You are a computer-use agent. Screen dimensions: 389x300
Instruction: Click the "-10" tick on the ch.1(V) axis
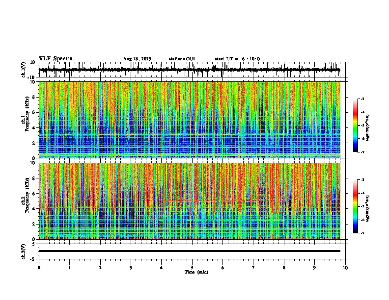point(32,77)
